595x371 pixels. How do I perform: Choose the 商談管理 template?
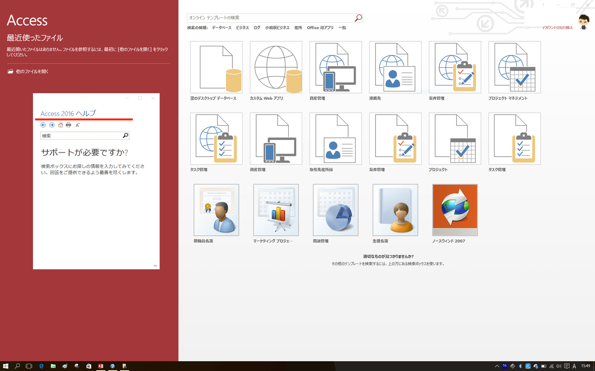[x=336, y=214]
